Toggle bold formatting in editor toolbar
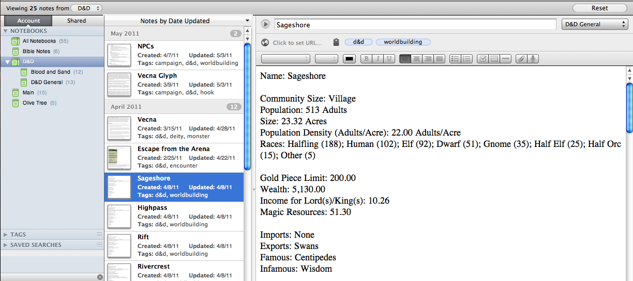This screenshot has width=633, height=281. point(367,59)
